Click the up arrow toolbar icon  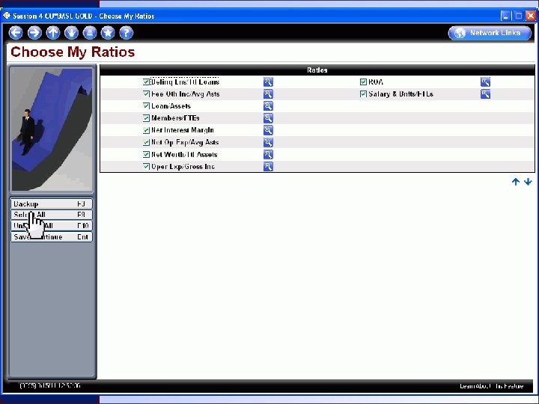click(x=53, y=33)
